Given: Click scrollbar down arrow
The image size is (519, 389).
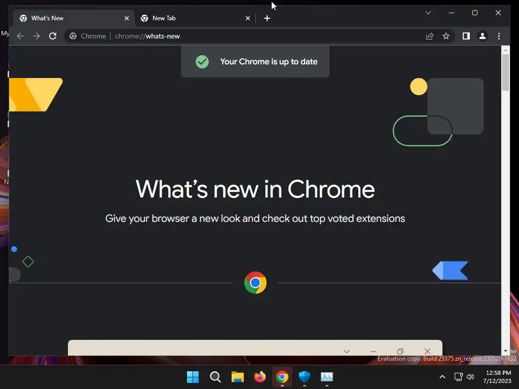Looking at the screenshot, I should click(x=505, y=351).
